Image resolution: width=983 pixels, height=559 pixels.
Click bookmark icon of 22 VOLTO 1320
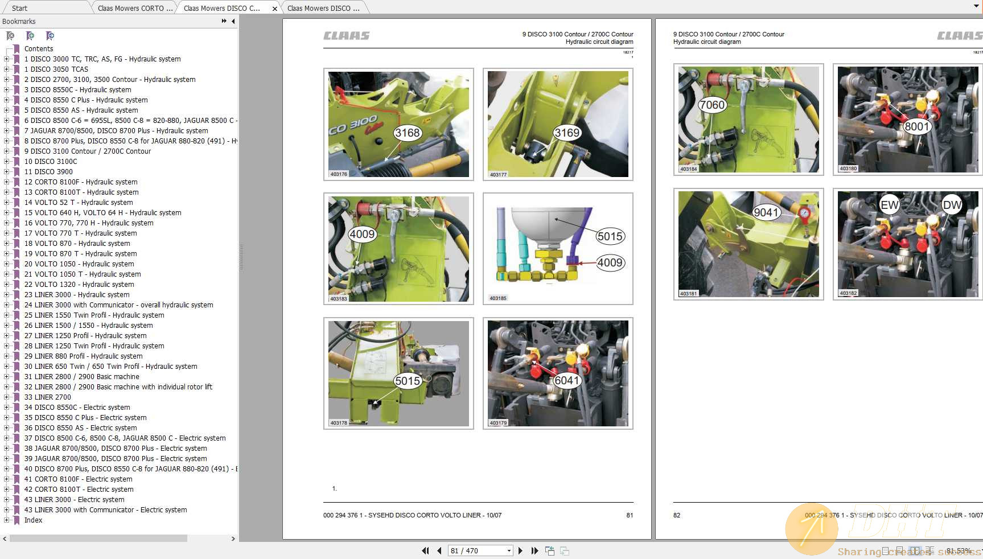coord(17,285)
